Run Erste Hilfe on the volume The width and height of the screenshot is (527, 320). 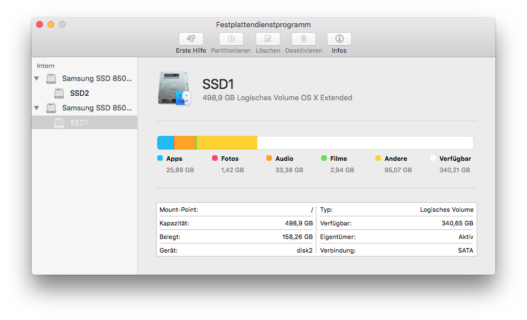pos(191,39)
